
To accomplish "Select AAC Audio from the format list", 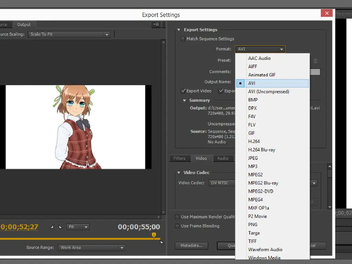I will 273,58.
